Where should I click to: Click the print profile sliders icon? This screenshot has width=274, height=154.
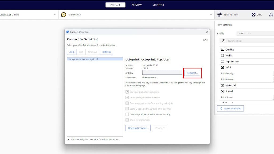(x=220, y=14)
